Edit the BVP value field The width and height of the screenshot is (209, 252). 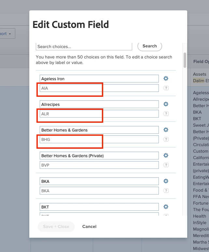coord(99,165)
